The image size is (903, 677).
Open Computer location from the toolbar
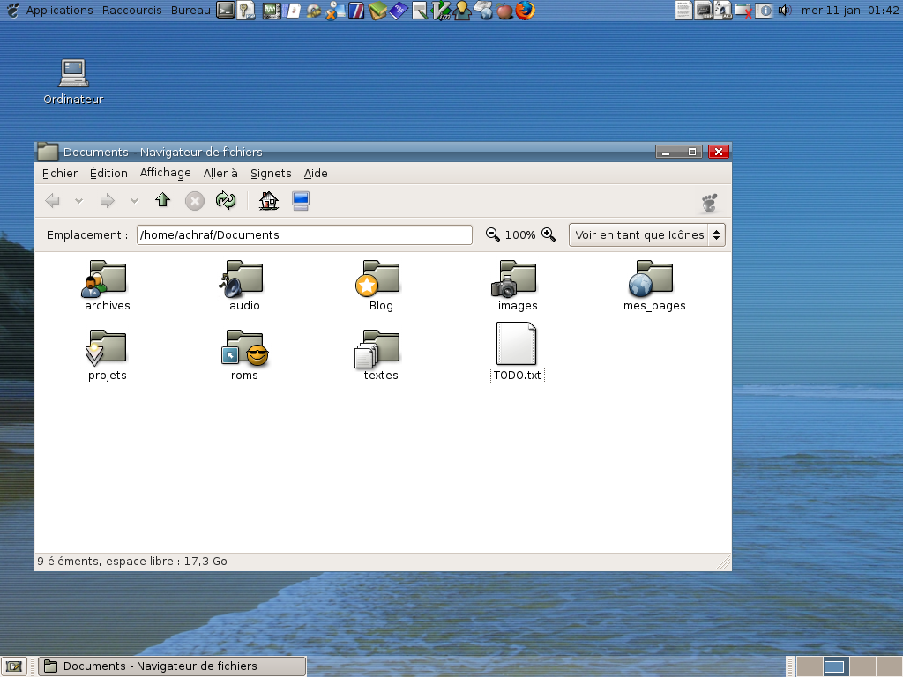click(301, 200)
